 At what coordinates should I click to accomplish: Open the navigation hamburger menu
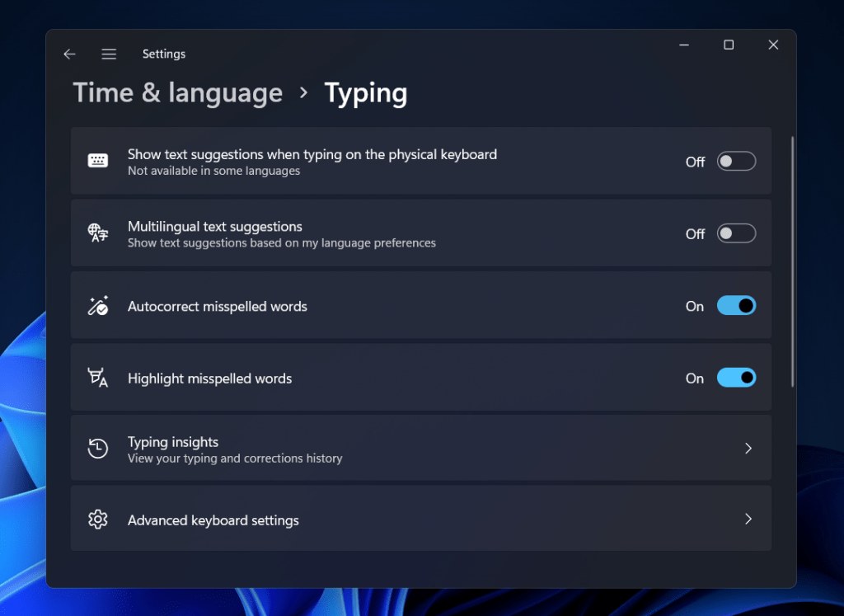109,54
